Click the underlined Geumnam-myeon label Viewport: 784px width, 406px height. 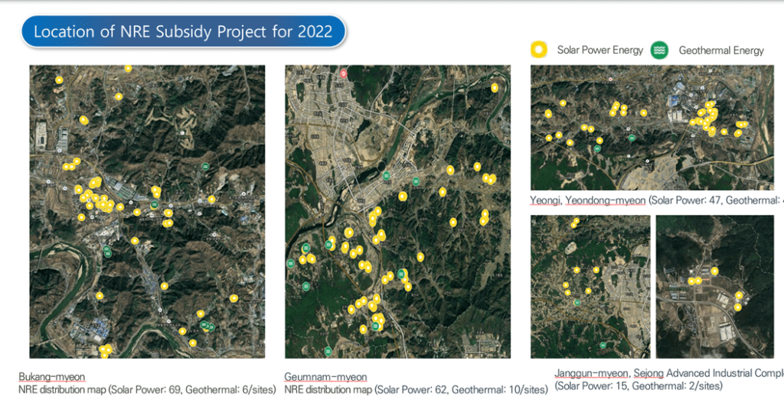[x=325, y=377]
